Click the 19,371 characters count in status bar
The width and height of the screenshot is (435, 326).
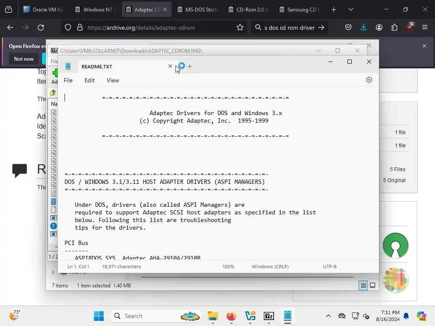121,267
